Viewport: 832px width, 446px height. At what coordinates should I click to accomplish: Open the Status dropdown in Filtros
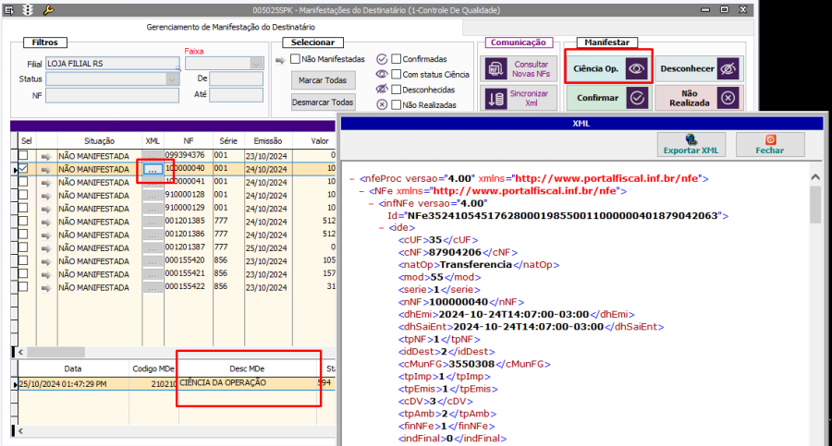[172, 79]
